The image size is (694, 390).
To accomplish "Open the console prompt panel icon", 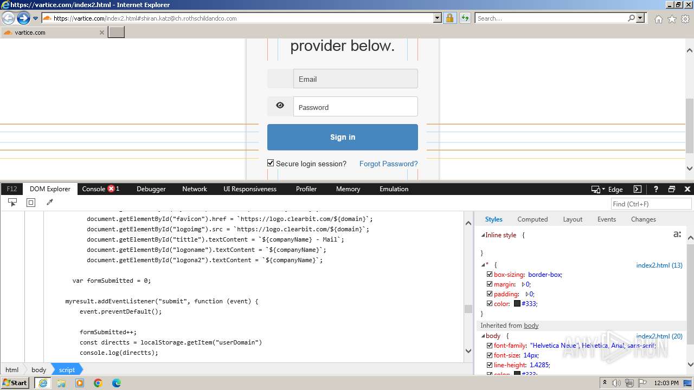I will click(x=638, y=189).
